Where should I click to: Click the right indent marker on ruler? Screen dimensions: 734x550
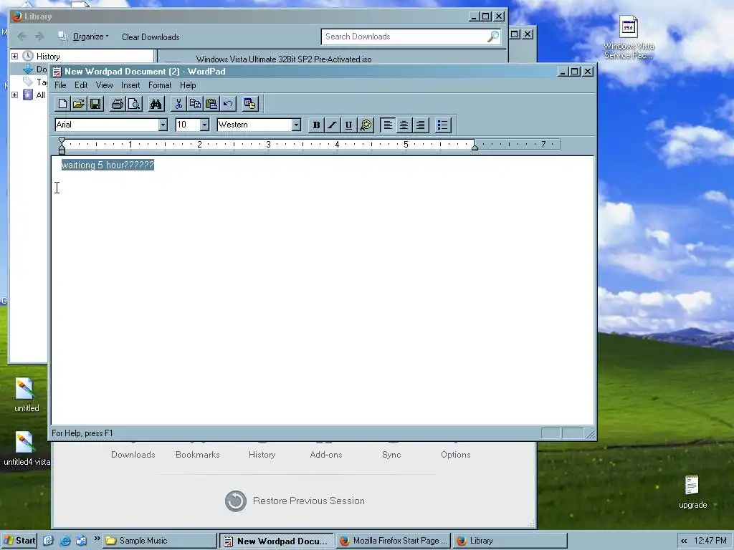(475, 147)
